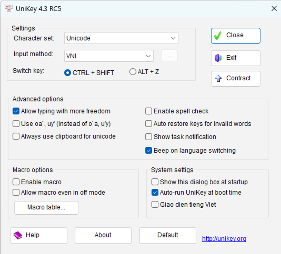The height and width of the screenshot is (254, 281).
Task: Click the Contract arrow icon
Action: point(218,78)
